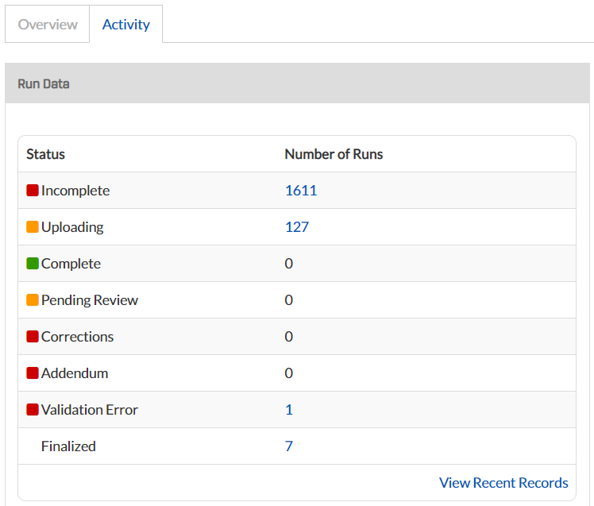
Task: Click the red Validation Error status icon
Action: coord(33,409)
